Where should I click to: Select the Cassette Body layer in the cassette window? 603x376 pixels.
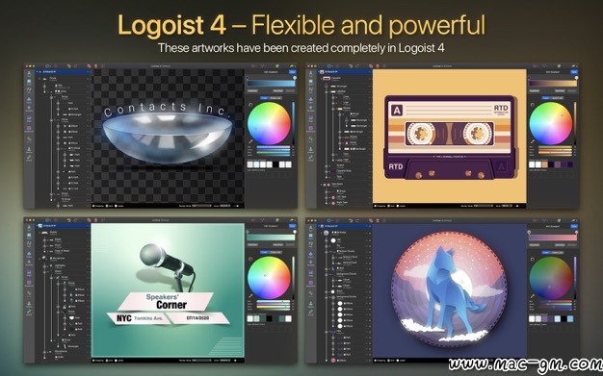point(345,171)
